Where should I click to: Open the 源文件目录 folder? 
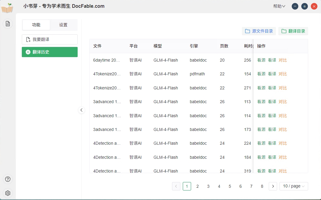tap(259, 31)
